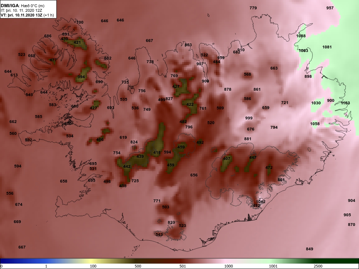Click the 803 value on the north coast
The width and height of the screenshot is (359, 269).
pyautogui.click(x=188, y=45)
